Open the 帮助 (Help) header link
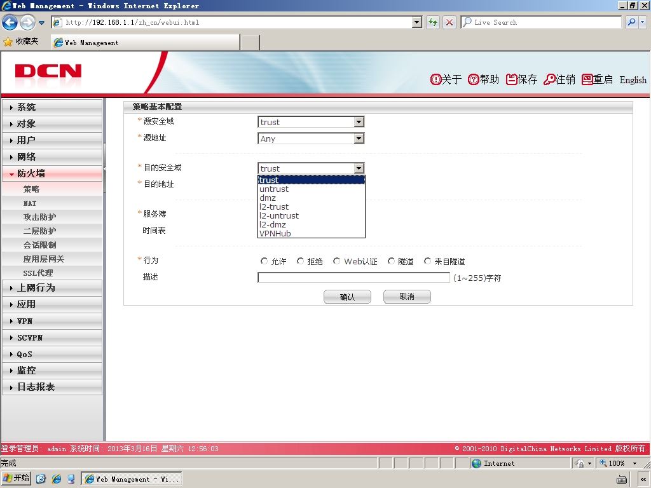 483,79
